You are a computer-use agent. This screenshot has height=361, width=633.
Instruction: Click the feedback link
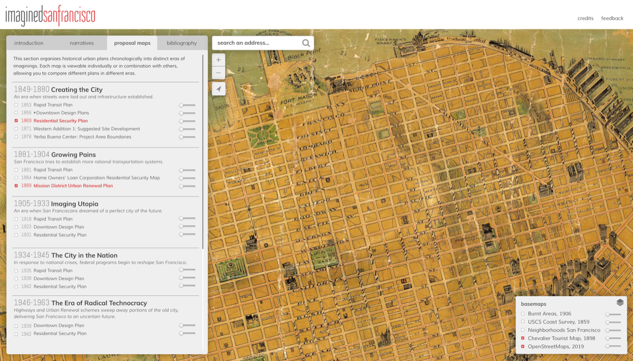[612, 18]
